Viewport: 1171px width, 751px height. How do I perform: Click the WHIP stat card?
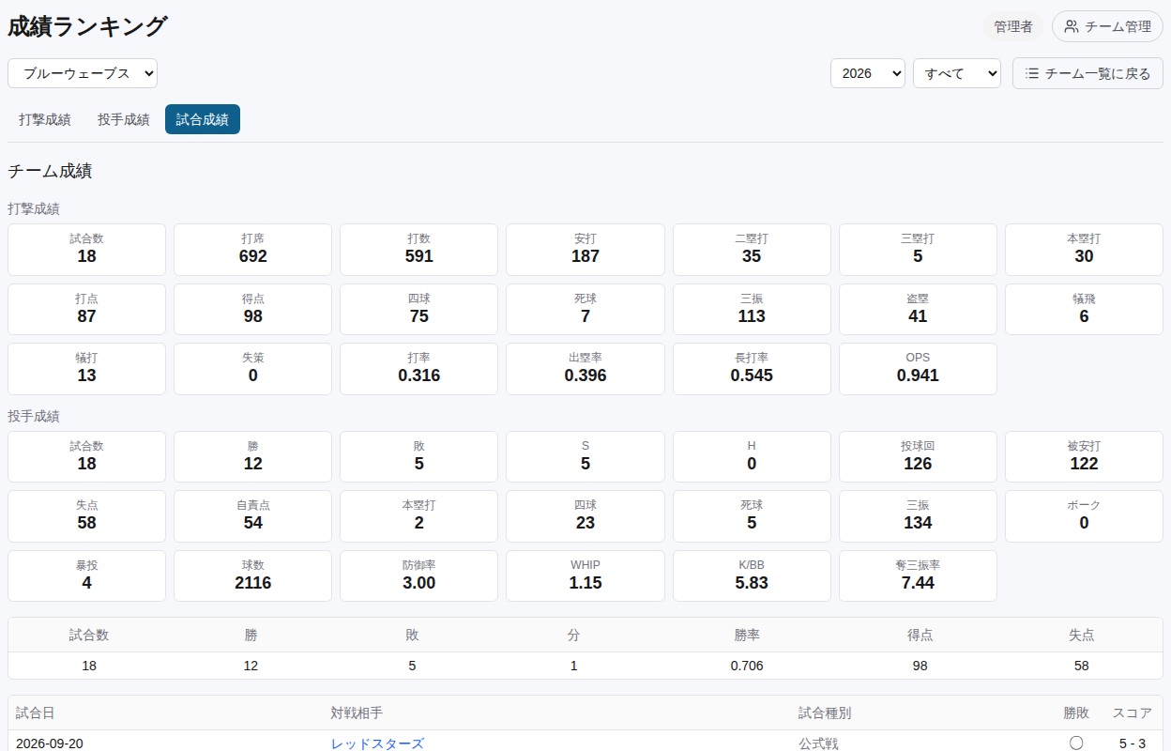pyautogui.click(x=585, y=575)
